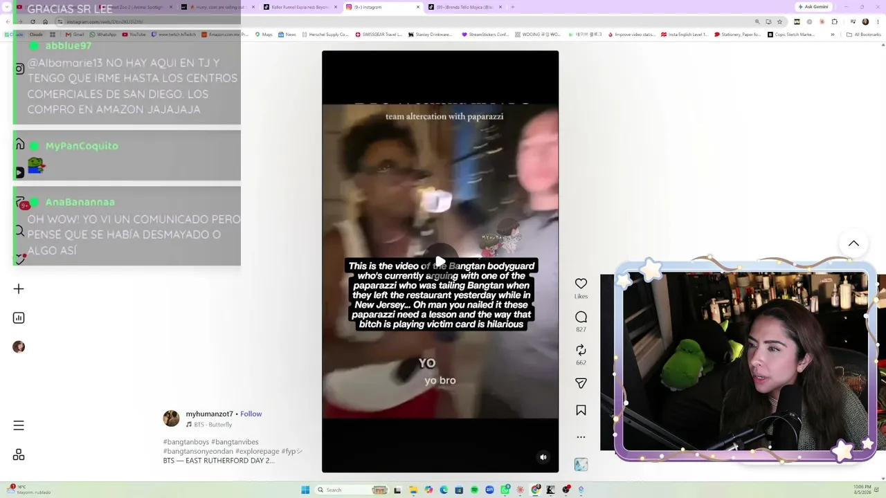
Task: Go to the previous reel with up arrow
Action: pos(853,243)
